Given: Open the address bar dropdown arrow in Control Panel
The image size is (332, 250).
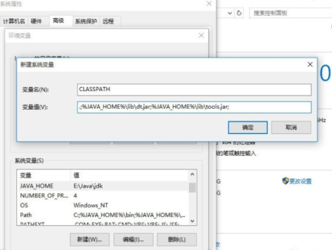Looking at the screenshot, I should coord(230,13).
